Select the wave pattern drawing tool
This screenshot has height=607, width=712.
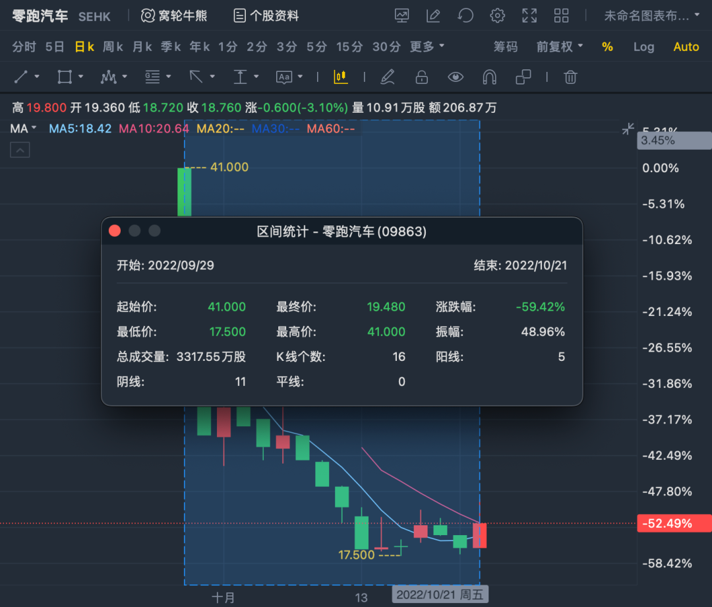[x=109, y=77]
